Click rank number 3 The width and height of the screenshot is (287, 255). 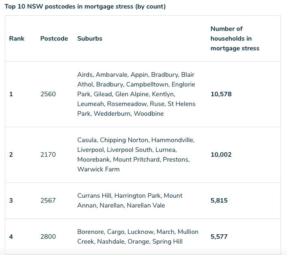[x=11, y=200]
